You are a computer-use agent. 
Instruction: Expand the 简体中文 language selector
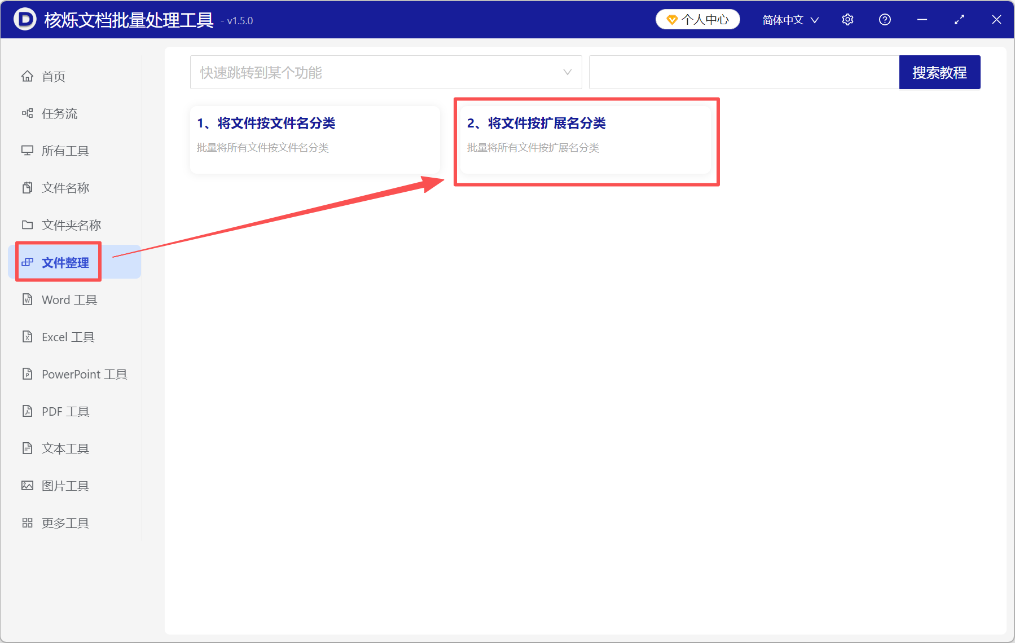[x=789, y=19]
